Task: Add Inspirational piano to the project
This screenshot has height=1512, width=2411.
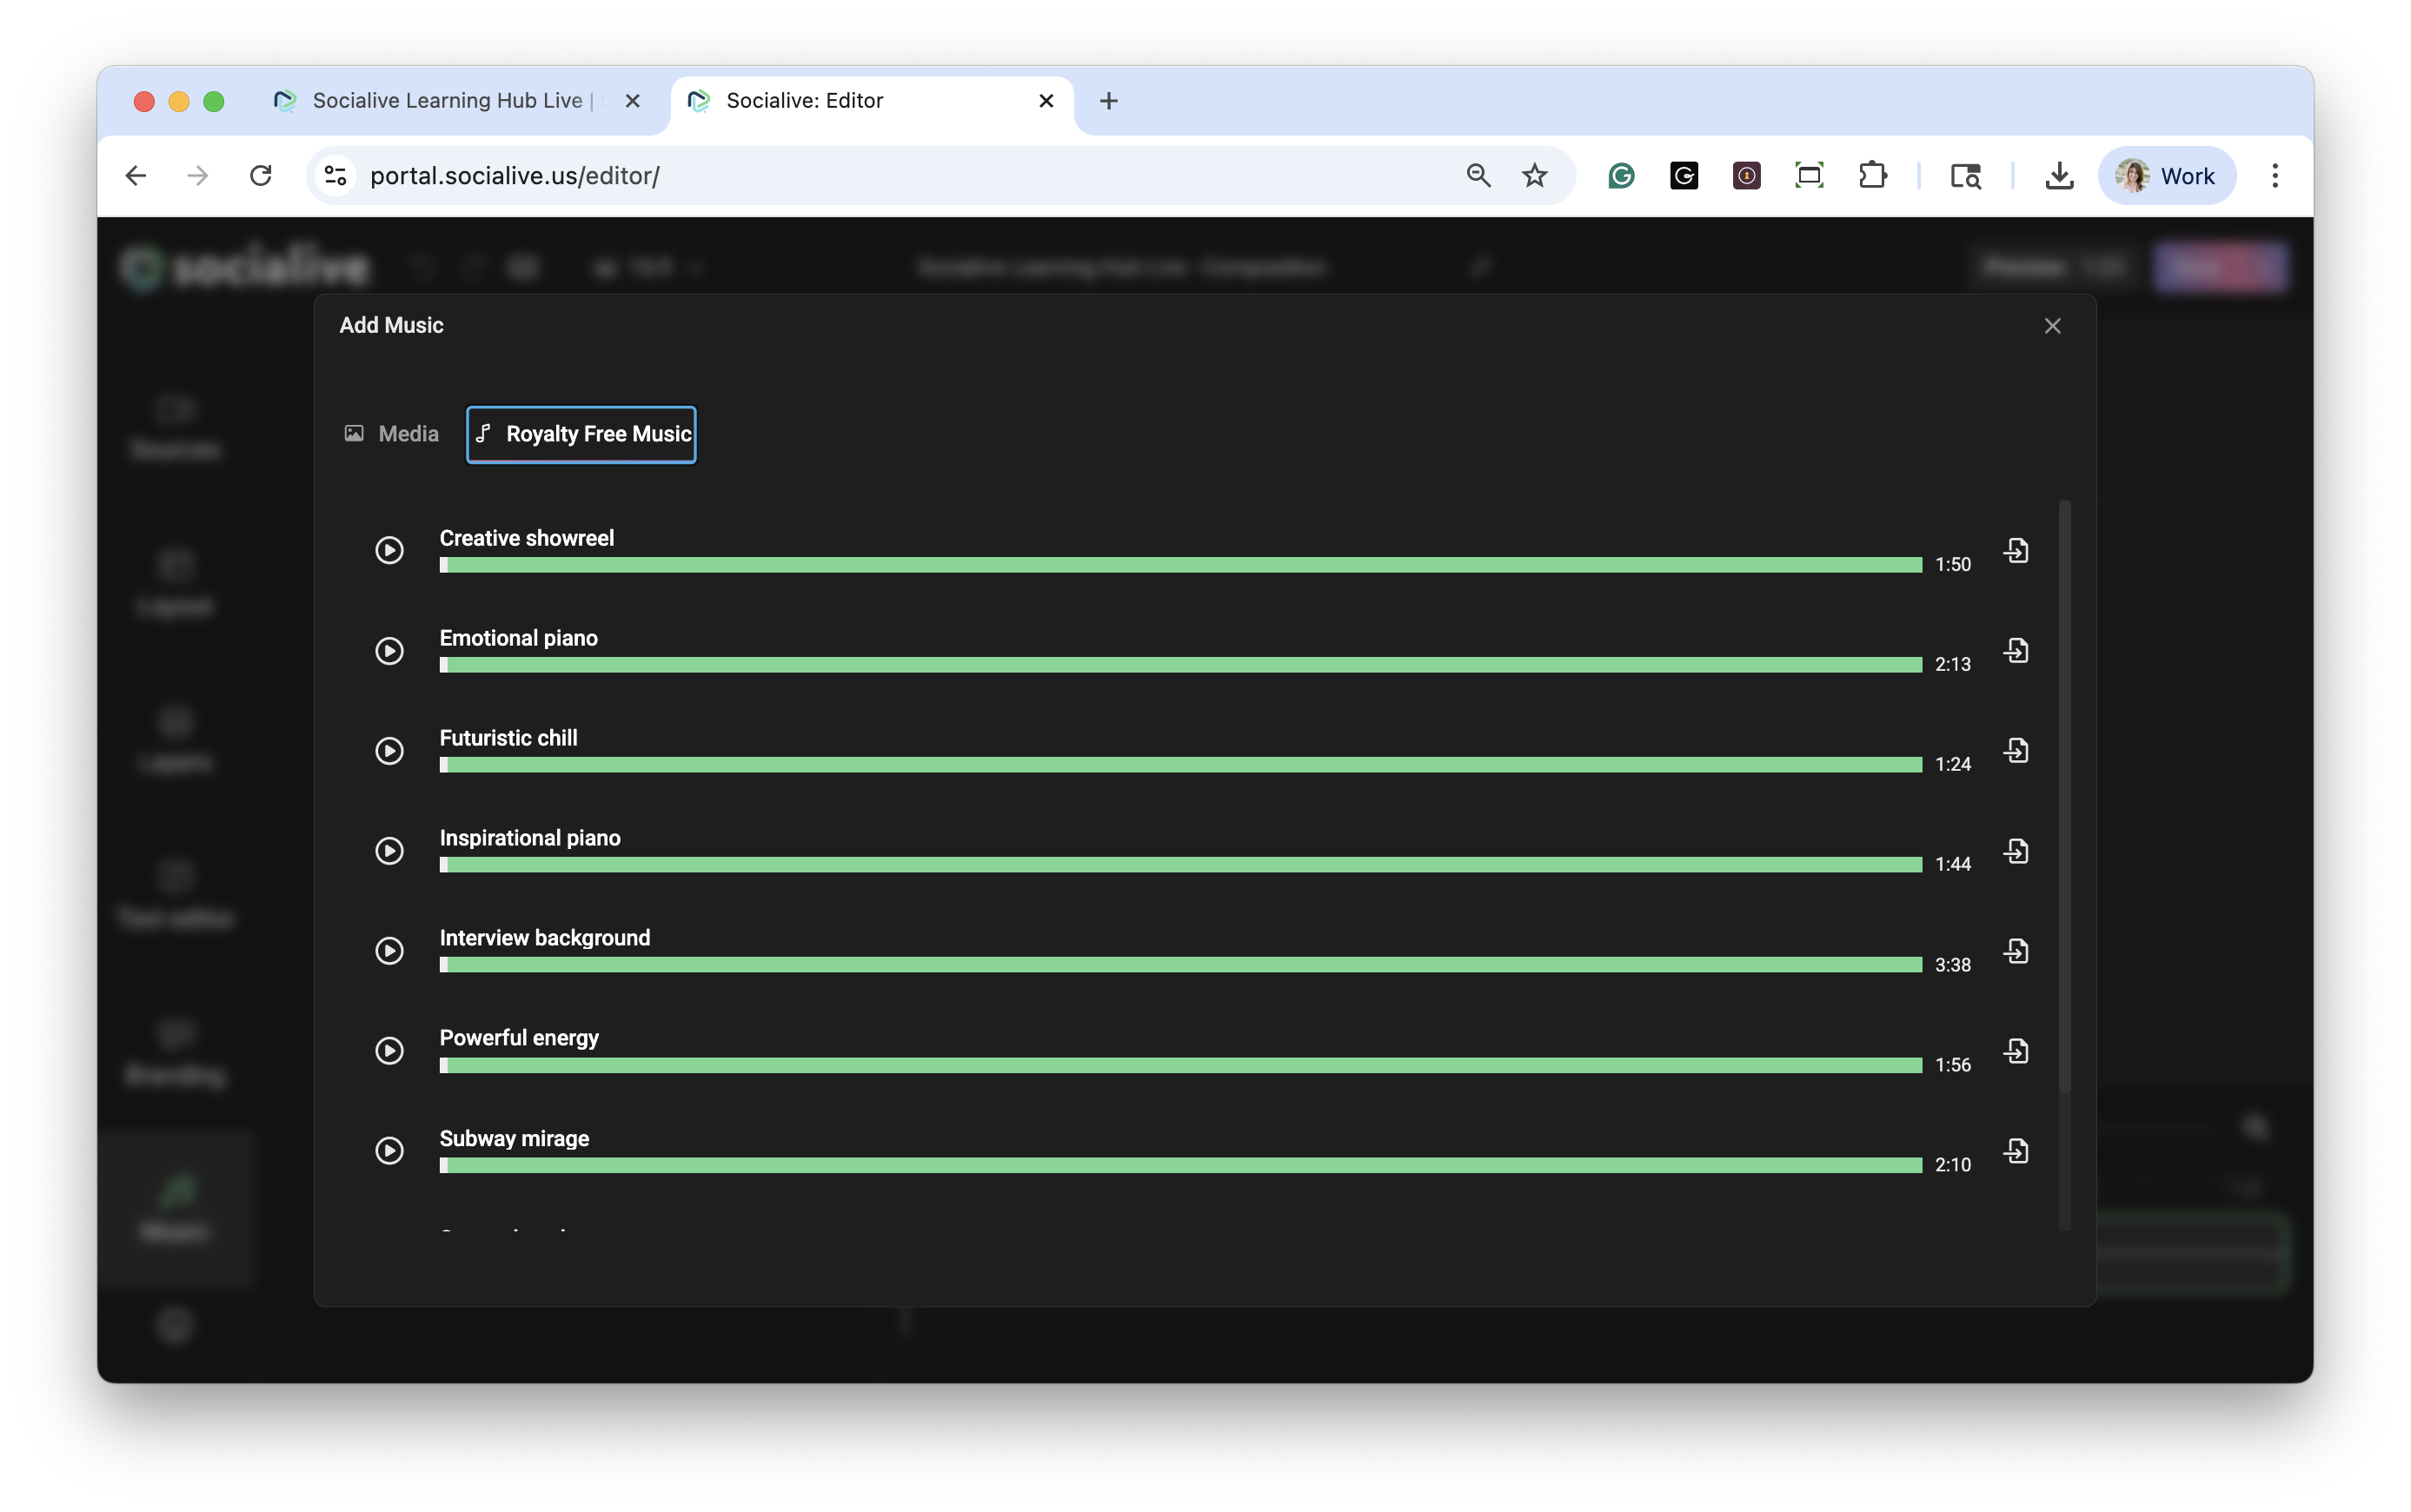Action: coord(2016,851)
